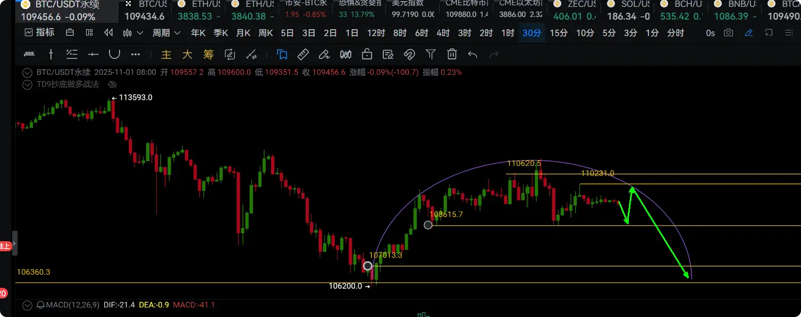Open the list settings icon in the top toolbar
This screenshot has width=801, height=317.
[788, 33]
